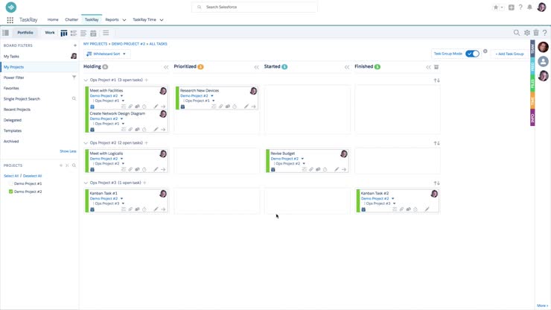Collapse the Holding column
This screenshot has width=551, height=310.
[x=166, y=67]
